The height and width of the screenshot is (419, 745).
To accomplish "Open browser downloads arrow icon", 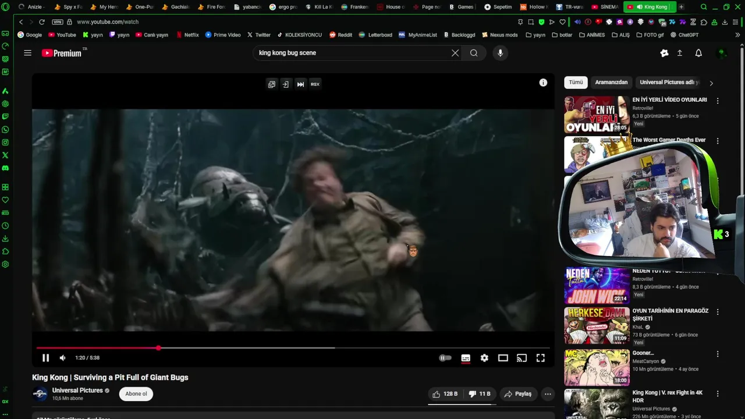I will coord(725,22).
